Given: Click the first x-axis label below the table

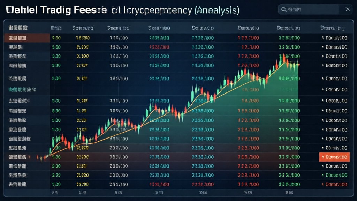Looking at the screenshot, I should [55, 192].
